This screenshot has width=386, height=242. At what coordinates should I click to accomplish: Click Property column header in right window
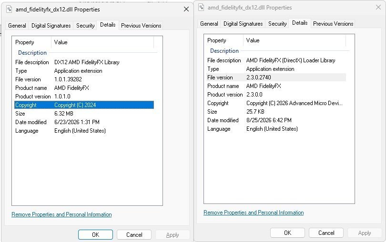223,40
